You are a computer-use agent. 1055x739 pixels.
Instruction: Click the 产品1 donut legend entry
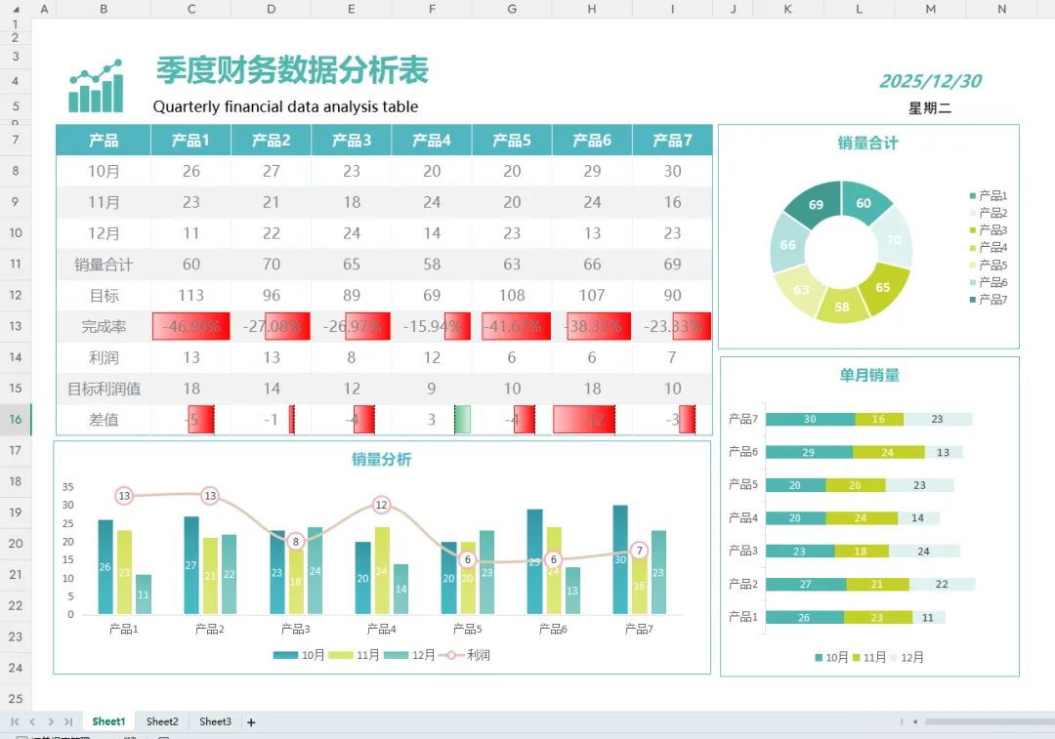point(989,195)
